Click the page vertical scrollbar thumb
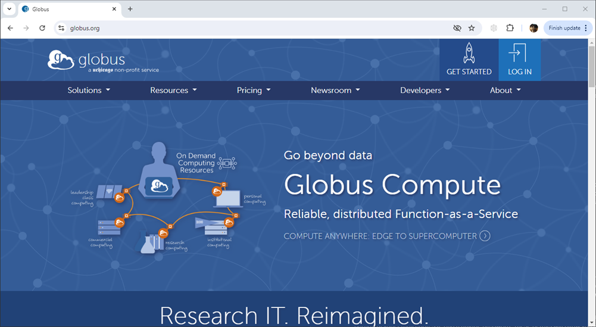 592,67
